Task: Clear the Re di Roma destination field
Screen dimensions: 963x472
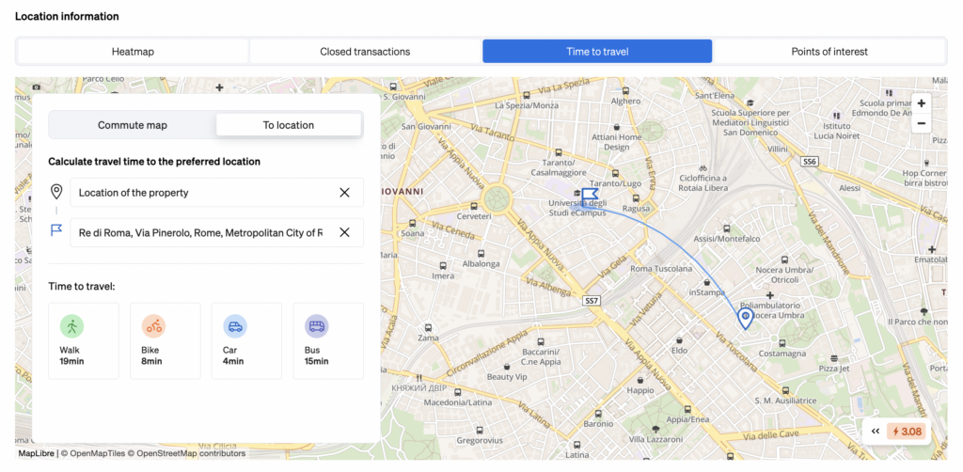Action: click(344, 232)
